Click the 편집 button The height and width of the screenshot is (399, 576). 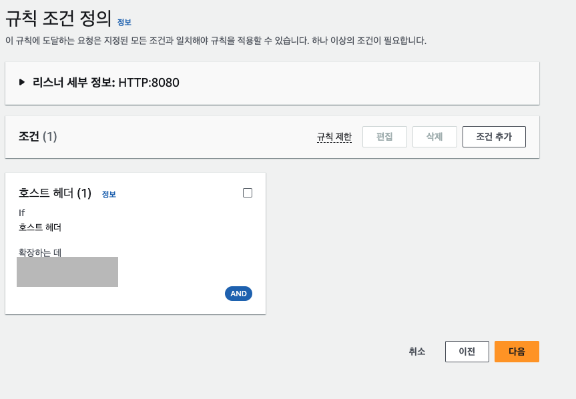(x=384, y=137)
